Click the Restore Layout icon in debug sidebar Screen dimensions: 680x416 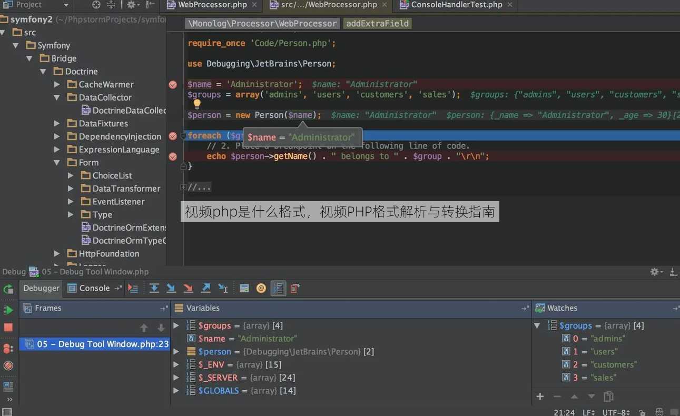coord(8,387)
